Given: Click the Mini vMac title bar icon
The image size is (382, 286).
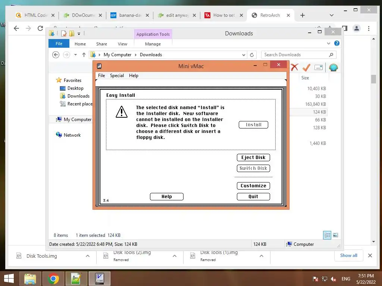Looking at the screenshot, I should 99,66.
